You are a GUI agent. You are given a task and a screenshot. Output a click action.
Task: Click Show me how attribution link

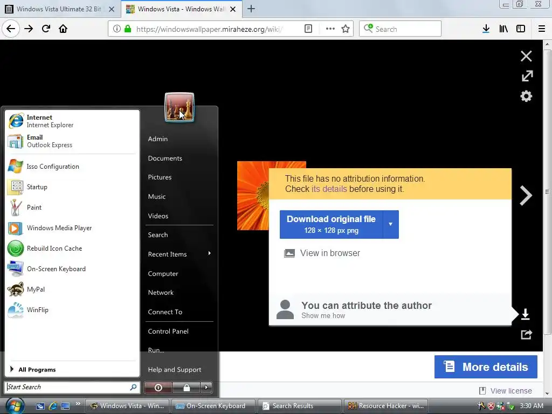(323, 316)
